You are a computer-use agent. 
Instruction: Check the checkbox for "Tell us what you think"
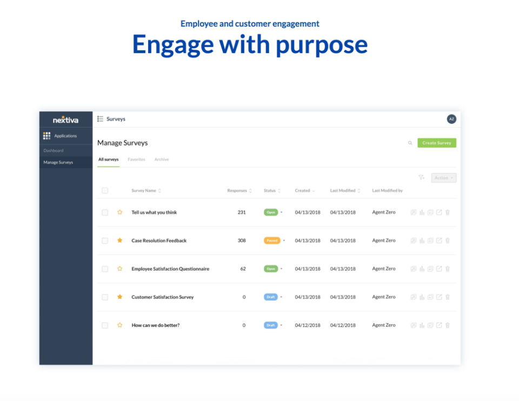click(105, 212)
